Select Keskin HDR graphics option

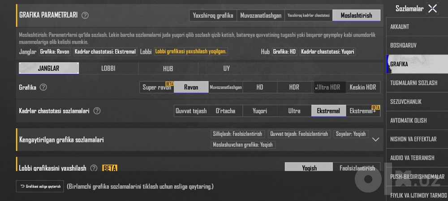pyautogui.click(x=363, y=87)
